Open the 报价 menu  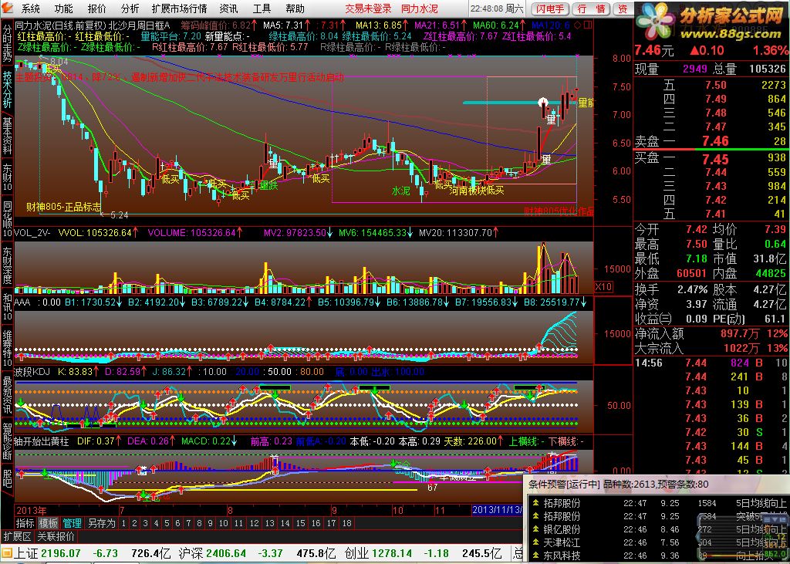(97, 8)
